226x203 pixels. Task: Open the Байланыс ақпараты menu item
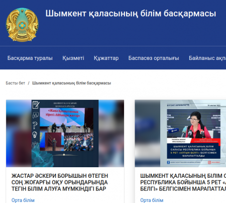[207, 58]
